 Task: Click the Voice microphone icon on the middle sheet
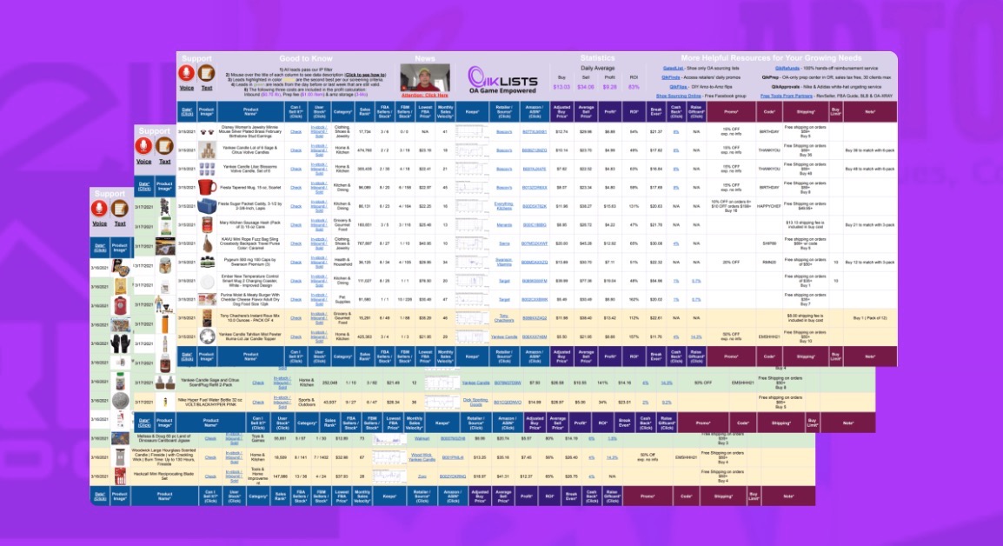(x=144, y=146)
